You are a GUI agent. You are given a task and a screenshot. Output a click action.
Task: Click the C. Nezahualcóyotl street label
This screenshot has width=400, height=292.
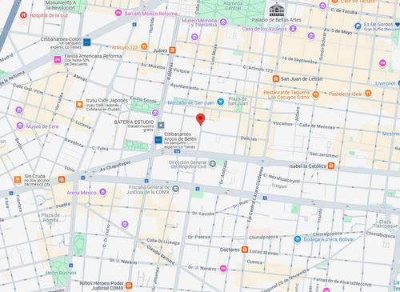click(x=282, y=178)
